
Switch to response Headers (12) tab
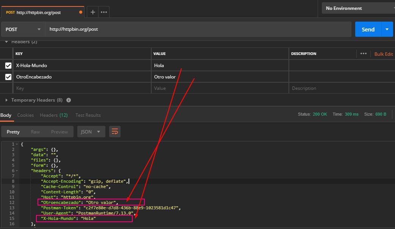[x=54, y=115]
